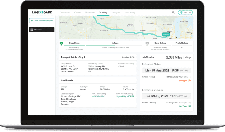The image size is (225, 132).
Task: Go to the Analytics tab
Action: 116,13
